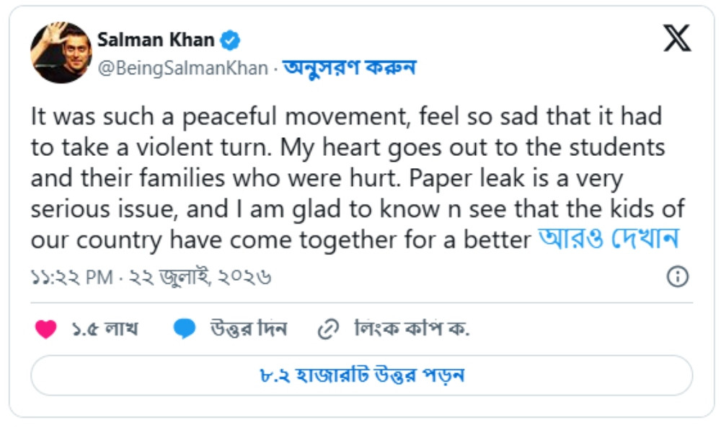
Task: Click the blue verified badge
Action: (230, 40)
